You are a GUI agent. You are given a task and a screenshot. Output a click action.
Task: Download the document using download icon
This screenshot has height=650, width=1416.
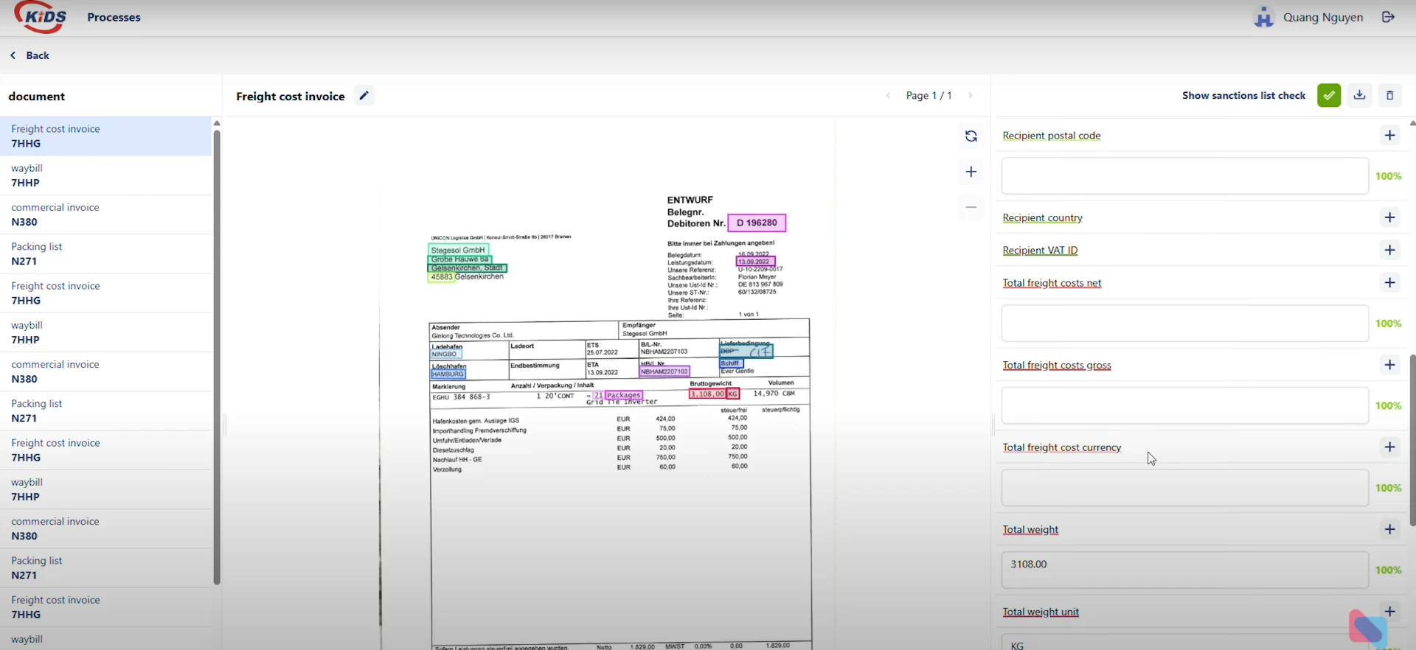(1359, 96)
